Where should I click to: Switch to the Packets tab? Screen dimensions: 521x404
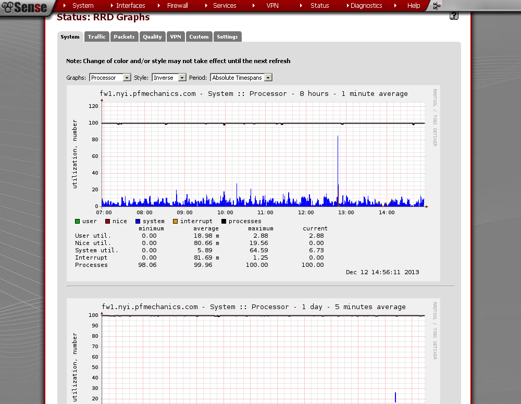tap(125, 36)
